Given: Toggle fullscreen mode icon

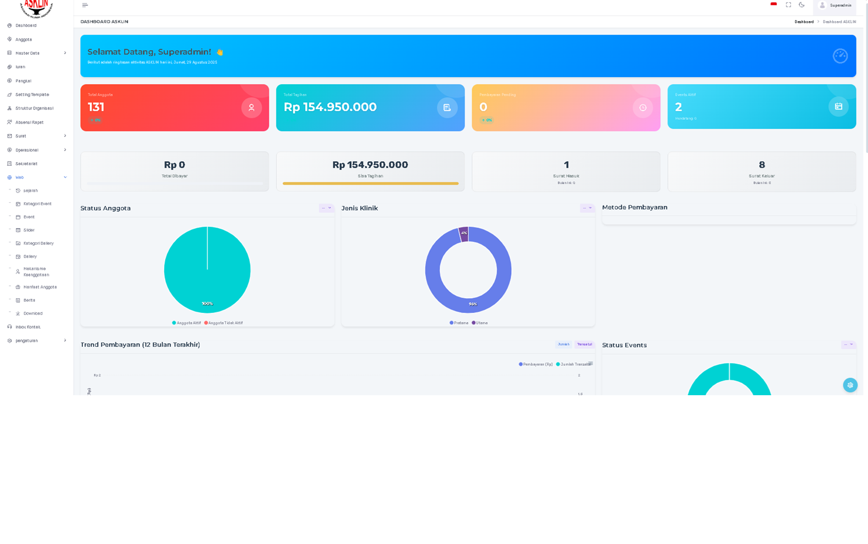Looking at the screenshot, I should coord(788,5).
